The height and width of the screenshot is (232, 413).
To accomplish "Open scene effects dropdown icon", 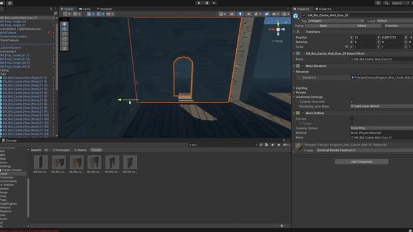I will (257, 14).
